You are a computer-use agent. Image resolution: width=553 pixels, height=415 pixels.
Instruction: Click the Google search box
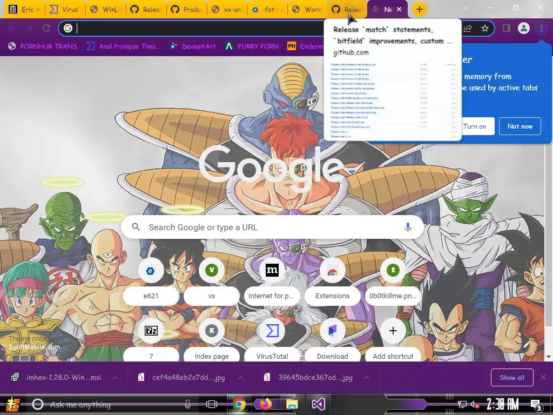[272, 227]
